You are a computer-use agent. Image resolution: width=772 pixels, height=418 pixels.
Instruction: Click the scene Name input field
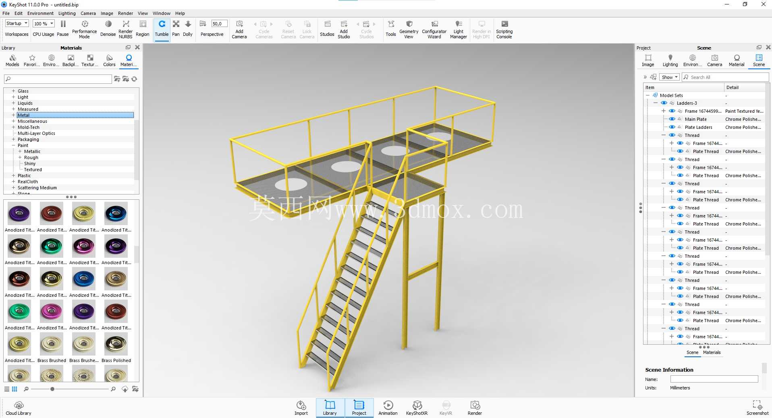click(x=714, y=379)
